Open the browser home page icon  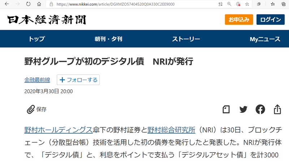[39, 4]
